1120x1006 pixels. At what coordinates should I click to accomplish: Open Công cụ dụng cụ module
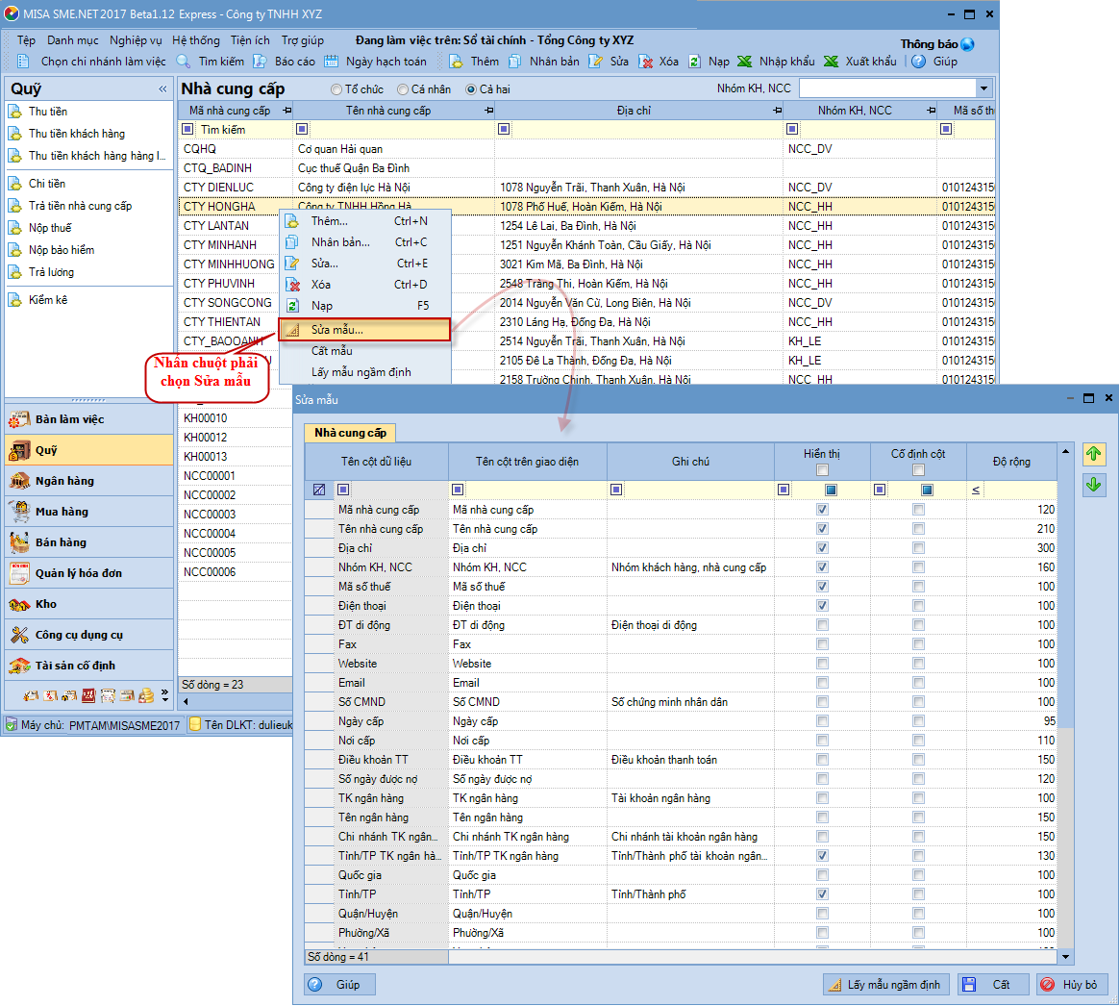pyautogui.click(x=89, y=635)
